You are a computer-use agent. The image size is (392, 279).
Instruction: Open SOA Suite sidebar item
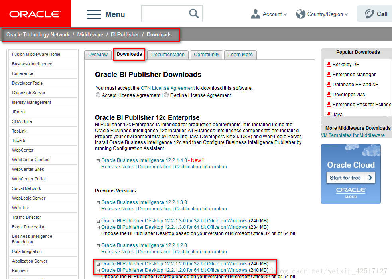pos(43,122)
